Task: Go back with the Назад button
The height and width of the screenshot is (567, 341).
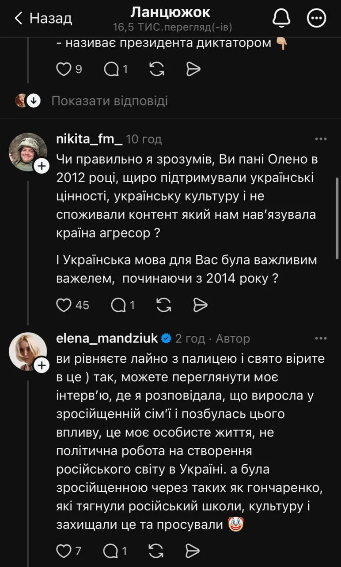Action: tap(43, 18)
